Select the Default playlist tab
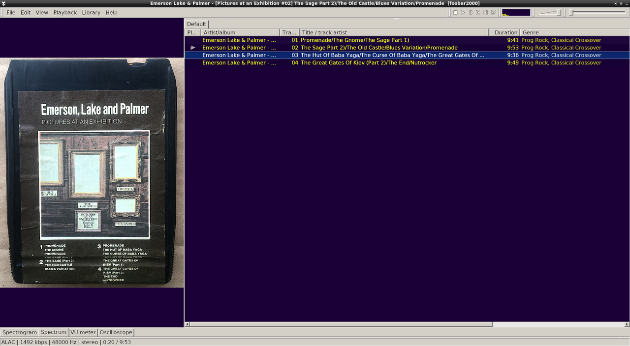This screenshot has width=630, height=346. click(196, 24)
